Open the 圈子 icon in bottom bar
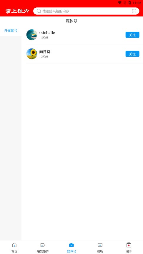 pos(129,245)
